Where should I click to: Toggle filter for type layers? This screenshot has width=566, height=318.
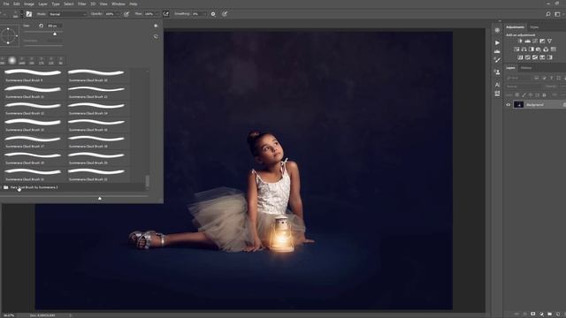(x=551, y=78)
